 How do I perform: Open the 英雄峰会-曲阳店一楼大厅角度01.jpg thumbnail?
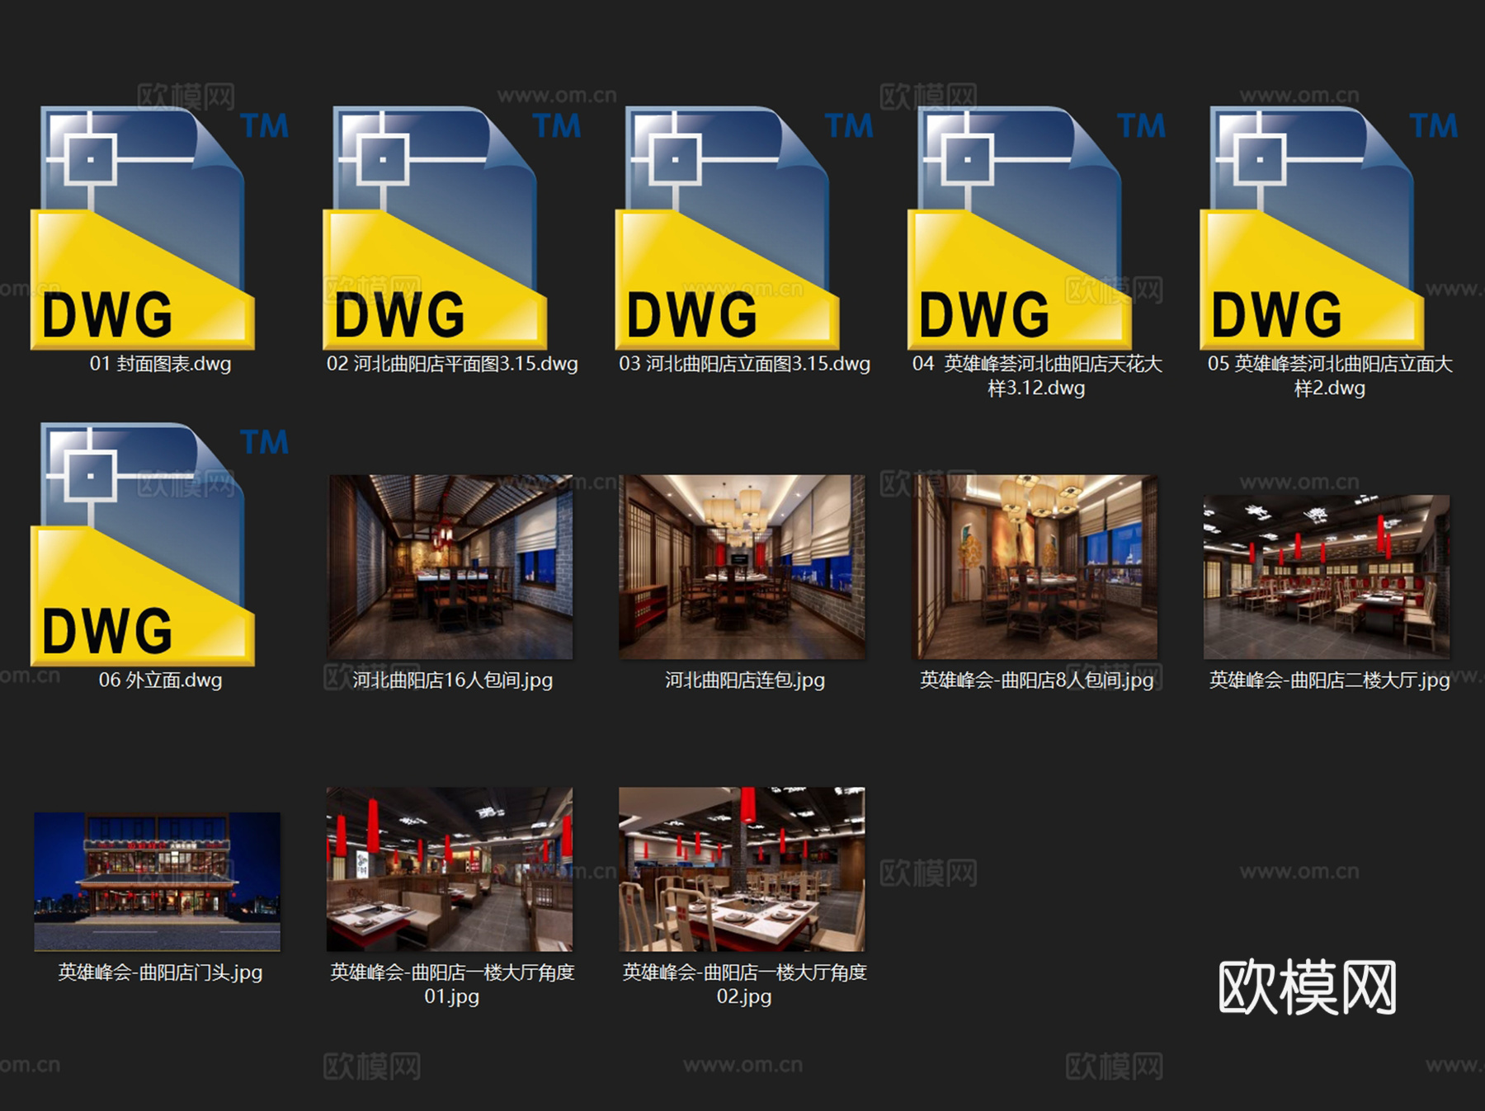click(450, 869)
